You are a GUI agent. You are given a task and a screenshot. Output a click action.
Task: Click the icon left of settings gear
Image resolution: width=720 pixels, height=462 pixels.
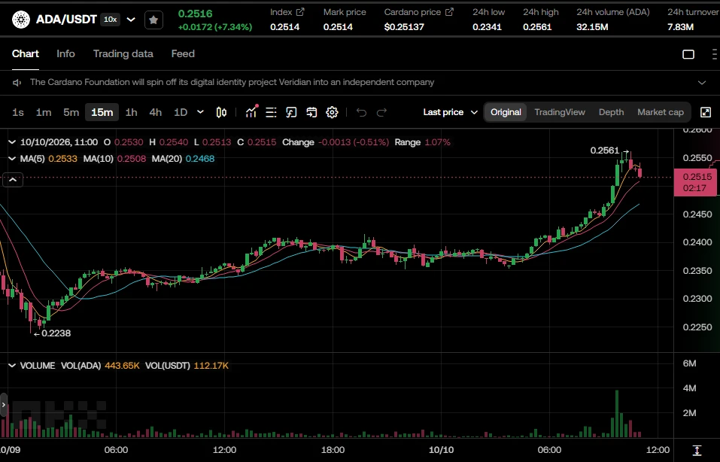(311, 113)
